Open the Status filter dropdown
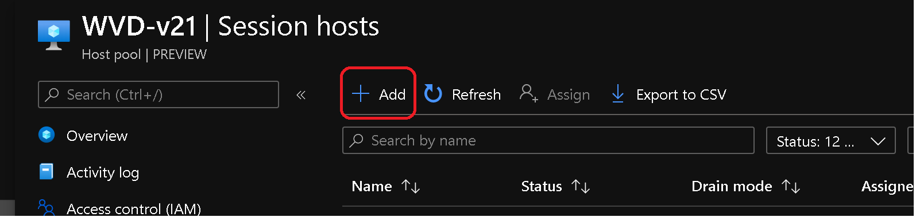This screenshot has height=217, width=916. click(x=830, y=141)
